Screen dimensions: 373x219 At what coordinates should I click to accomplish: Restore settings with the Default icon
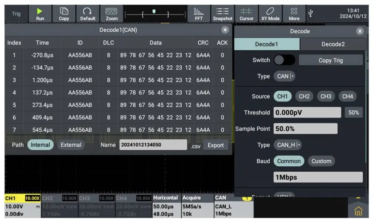pyautogui.click(x=87, y=14)
